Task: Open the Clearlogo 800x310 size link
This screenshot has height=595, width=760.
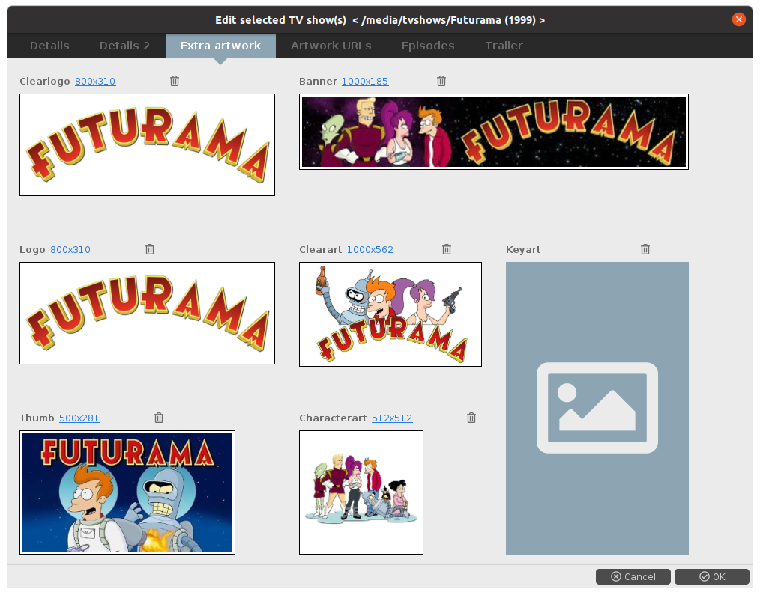Action: click(95, 82)
